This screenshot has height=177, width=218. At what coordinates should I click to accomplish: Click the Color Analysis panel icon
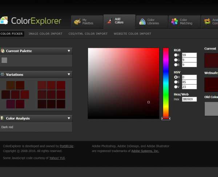pyautogui.click(x=2, y=118)
